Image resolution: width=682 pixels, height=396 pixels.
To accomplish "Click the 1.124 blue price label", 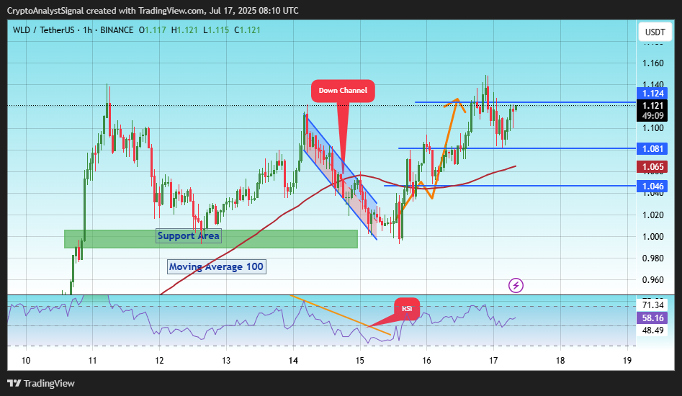I will [652, 94].
